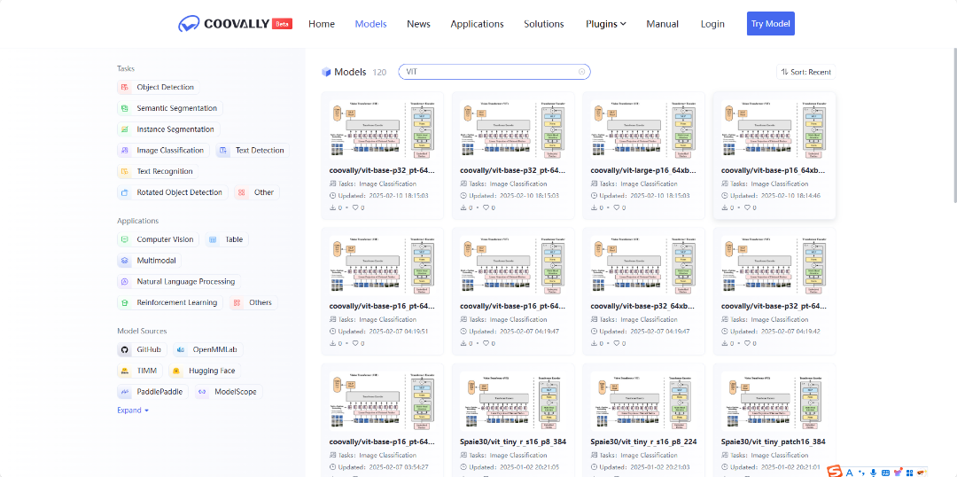Open the Models nav item

[371, 24]
